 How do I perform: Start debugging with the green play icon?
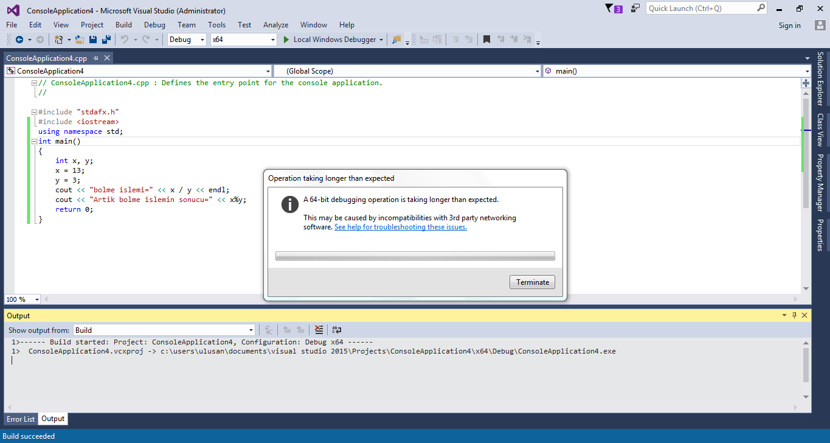point(287,40)
